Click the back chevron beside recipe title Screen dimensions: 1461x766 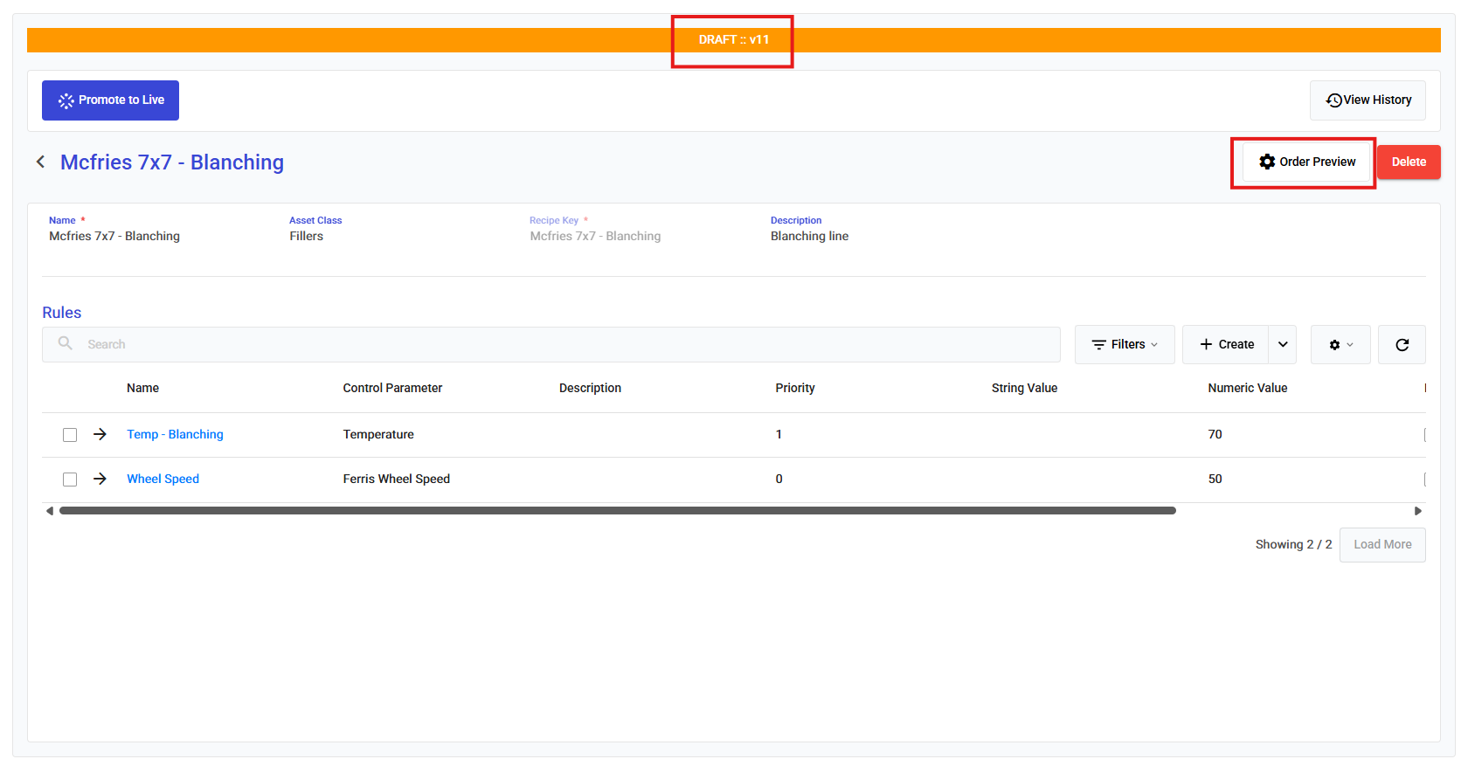40,162
